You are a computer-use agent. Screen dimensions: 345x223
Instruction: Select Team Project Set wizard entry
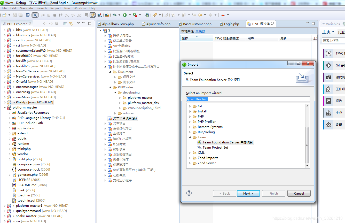(213, 148)
